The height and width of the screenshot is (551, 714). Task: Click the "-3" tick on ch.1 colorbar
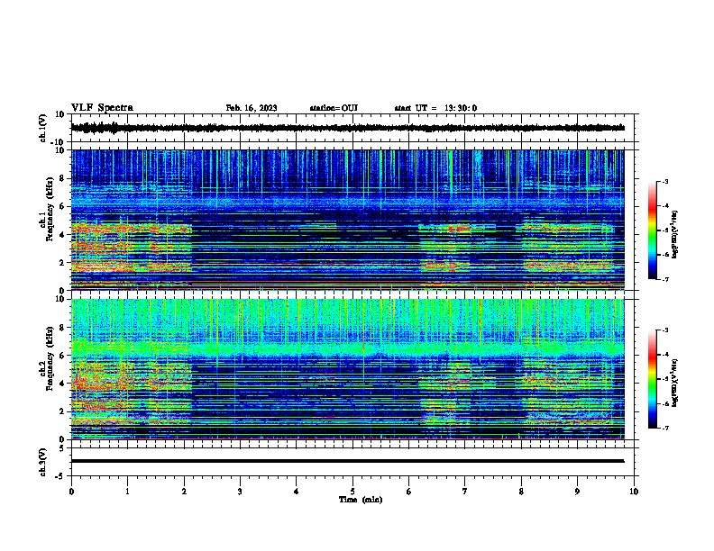[x=665, y=182]
